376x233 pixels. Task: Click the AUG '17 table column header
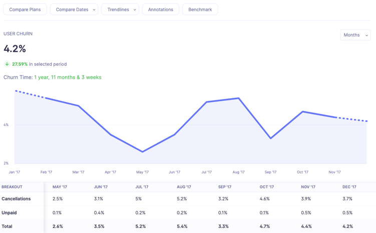(x=184, y=187)
